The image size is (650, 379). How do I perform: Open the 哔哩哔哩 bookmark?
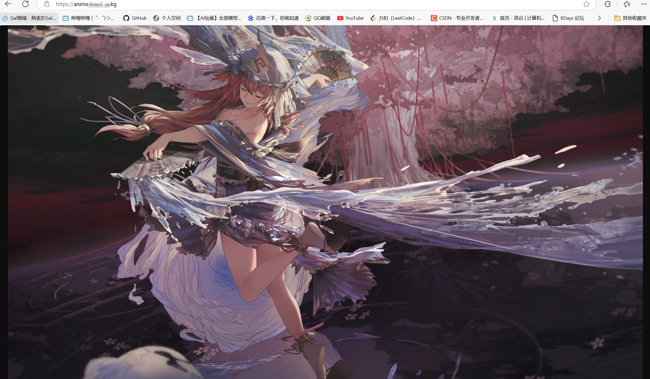click(88, 18)
